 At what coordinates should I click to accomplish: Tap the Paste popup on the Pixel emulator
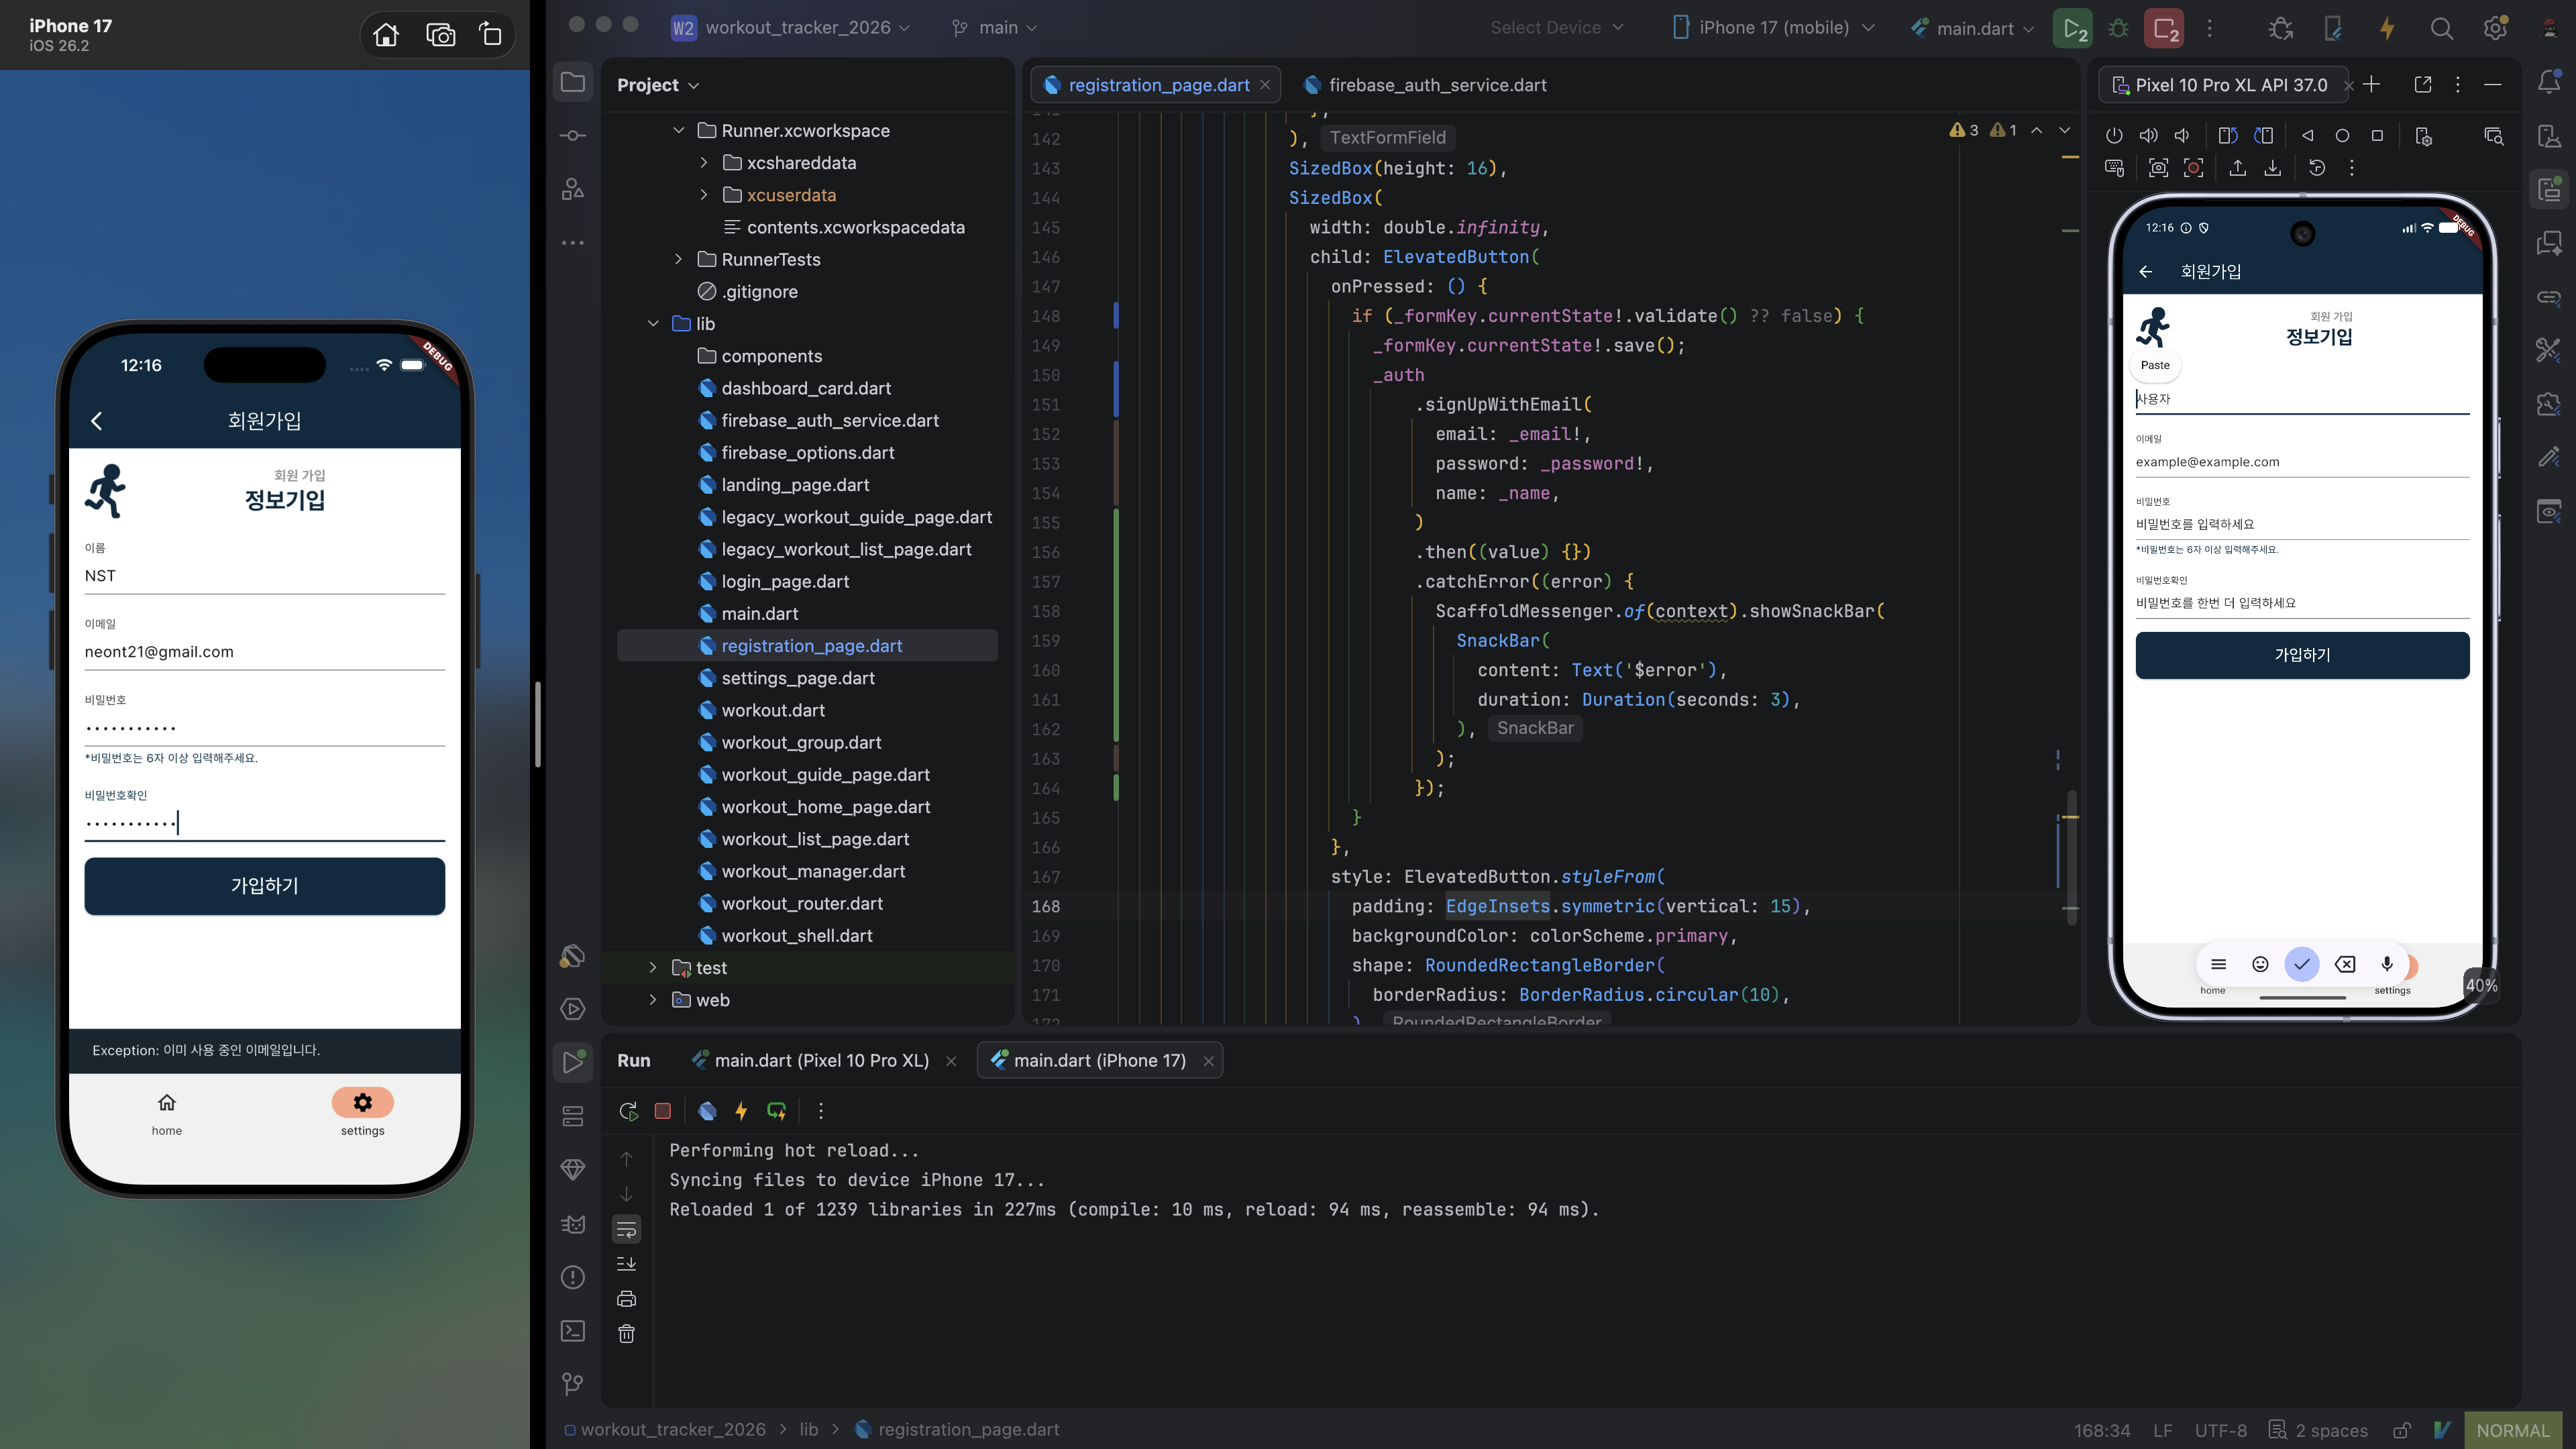pyautogui.click(x=2155, y=365)
